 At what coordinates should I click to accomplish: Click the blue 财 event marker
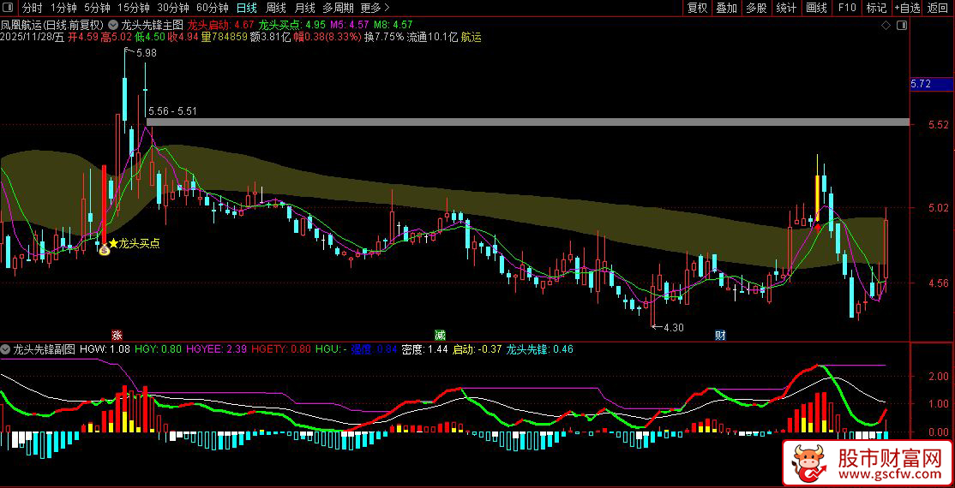tap(720, 335)
